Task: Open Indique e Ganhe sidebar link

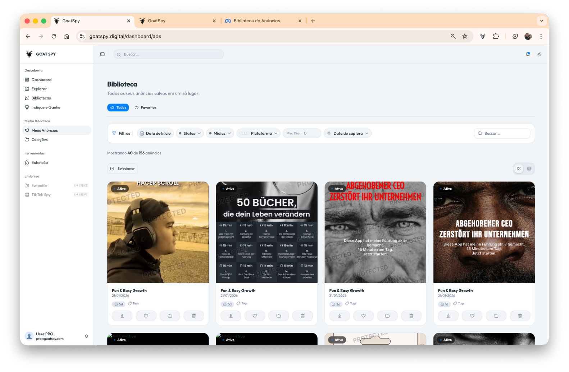Action: [x=46, y=107]
